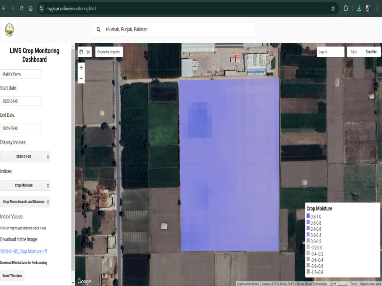Open the Geometry Imports menu
382x286 pixels.
coord(109,52)
